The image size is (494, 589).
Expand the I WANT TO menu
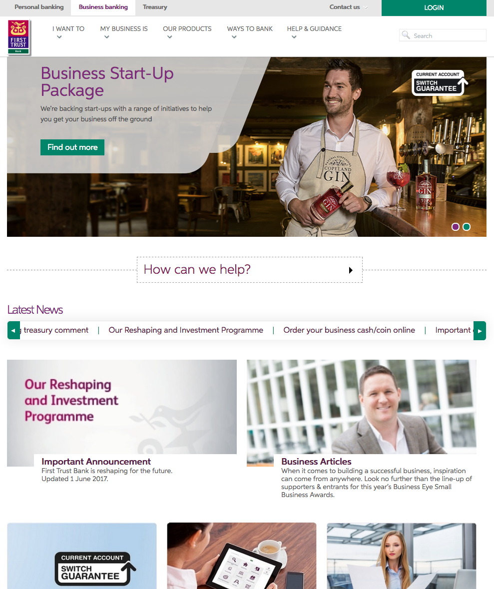click(x=68, y=32)
